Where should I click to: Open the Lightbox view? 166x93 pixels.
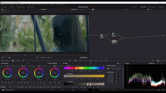tap(161, 7)
